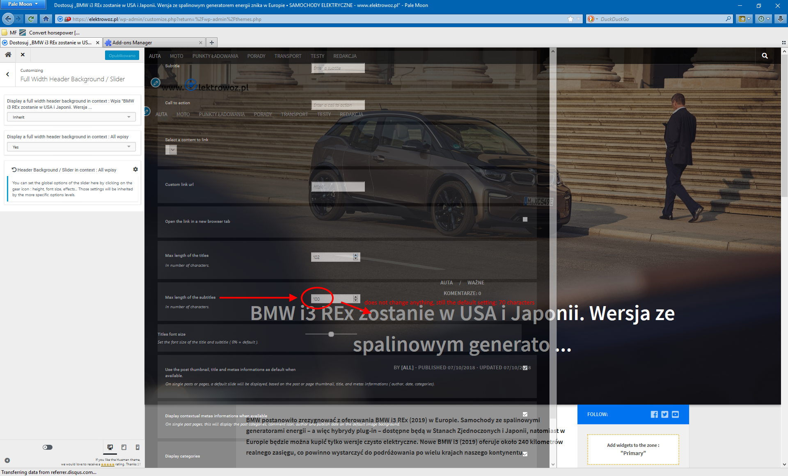Image resolution: width=788 pixels, height=476 pixels.
Task: Collapse the customizer sidebar with arrow icon
Action: pyautogui.click(x=7, y=460)
